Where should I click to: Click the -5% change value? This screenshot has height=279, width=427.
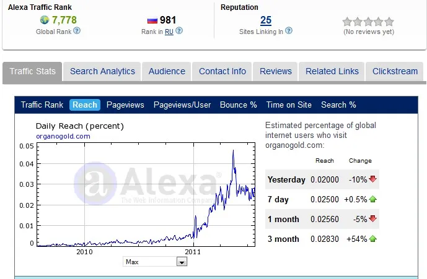pos(360,219)
